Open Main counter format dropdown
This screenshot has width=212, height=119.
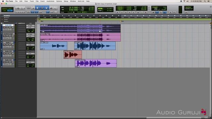[79, 8]
